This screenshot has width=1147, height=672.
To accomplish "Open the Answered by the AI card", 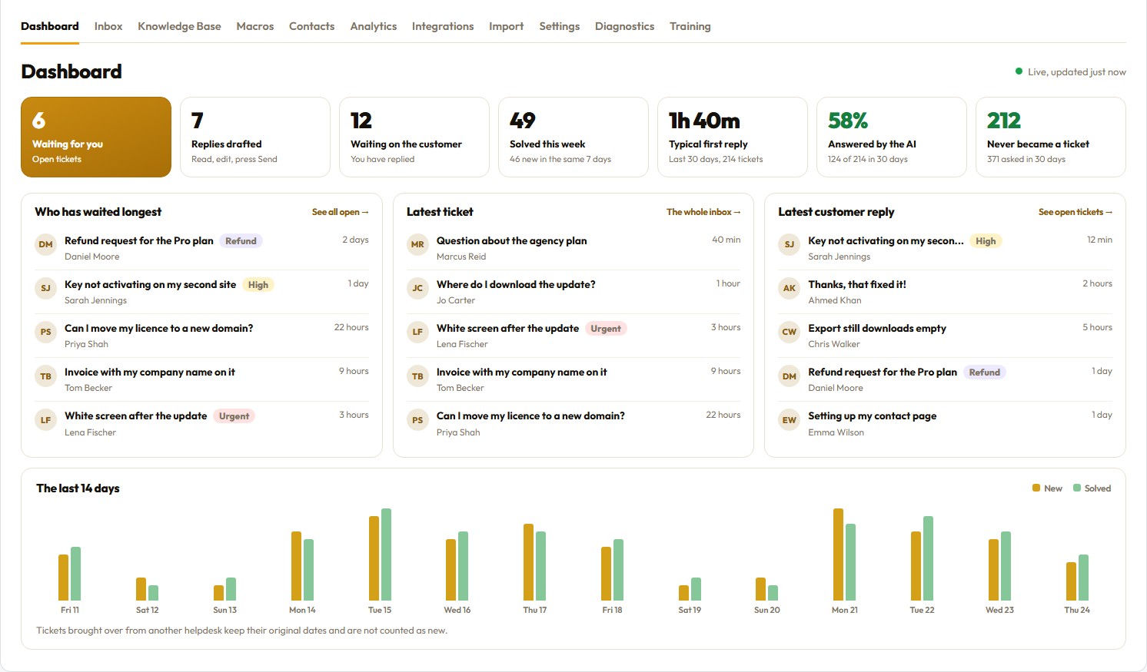I will point(892,137).
